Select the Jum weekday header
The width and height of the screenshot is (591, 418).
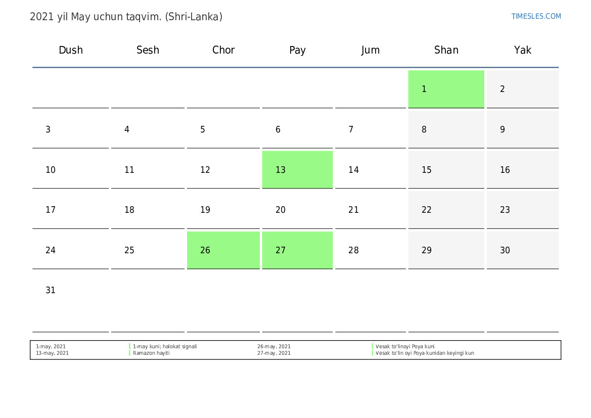(370, 50)
